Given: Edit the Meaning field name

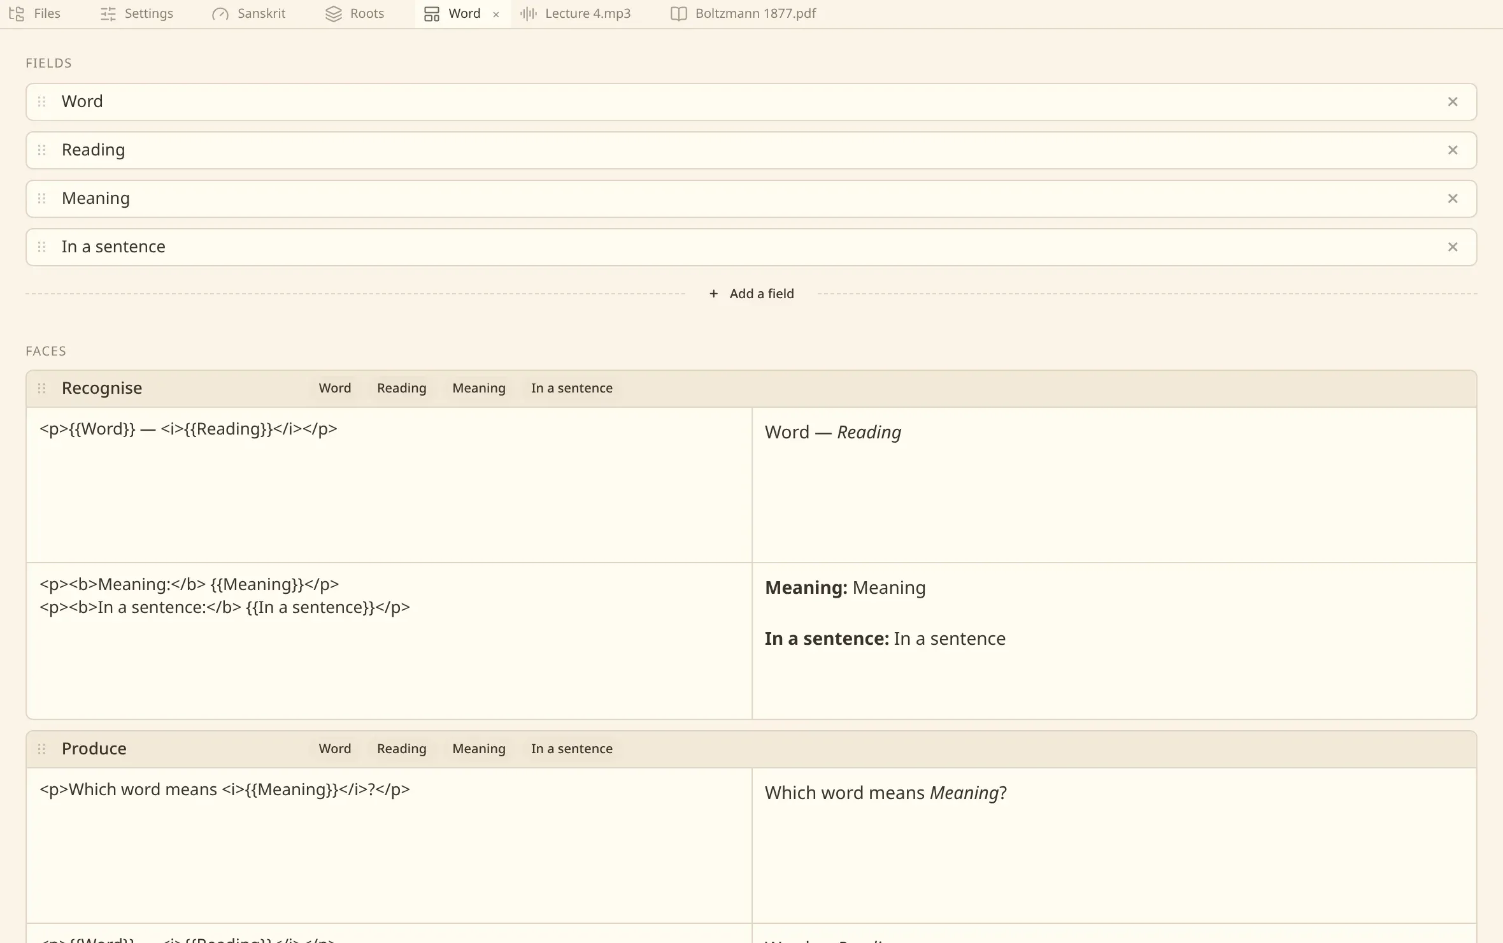Looking at the screenshot, I should click(745, 199).
